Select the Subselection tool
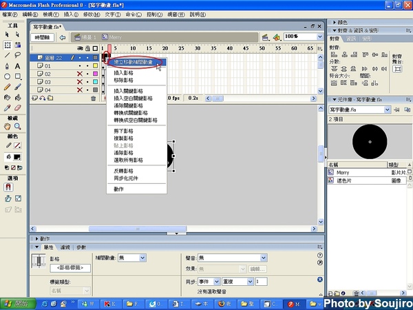The height and width of the screenshot is (310, 413). pyautogui.click(x=18, y=34)
